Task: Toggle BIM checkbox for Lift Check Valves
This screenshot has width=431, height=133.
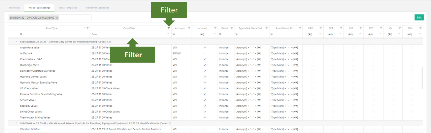Action: click(x=412, y=88)
